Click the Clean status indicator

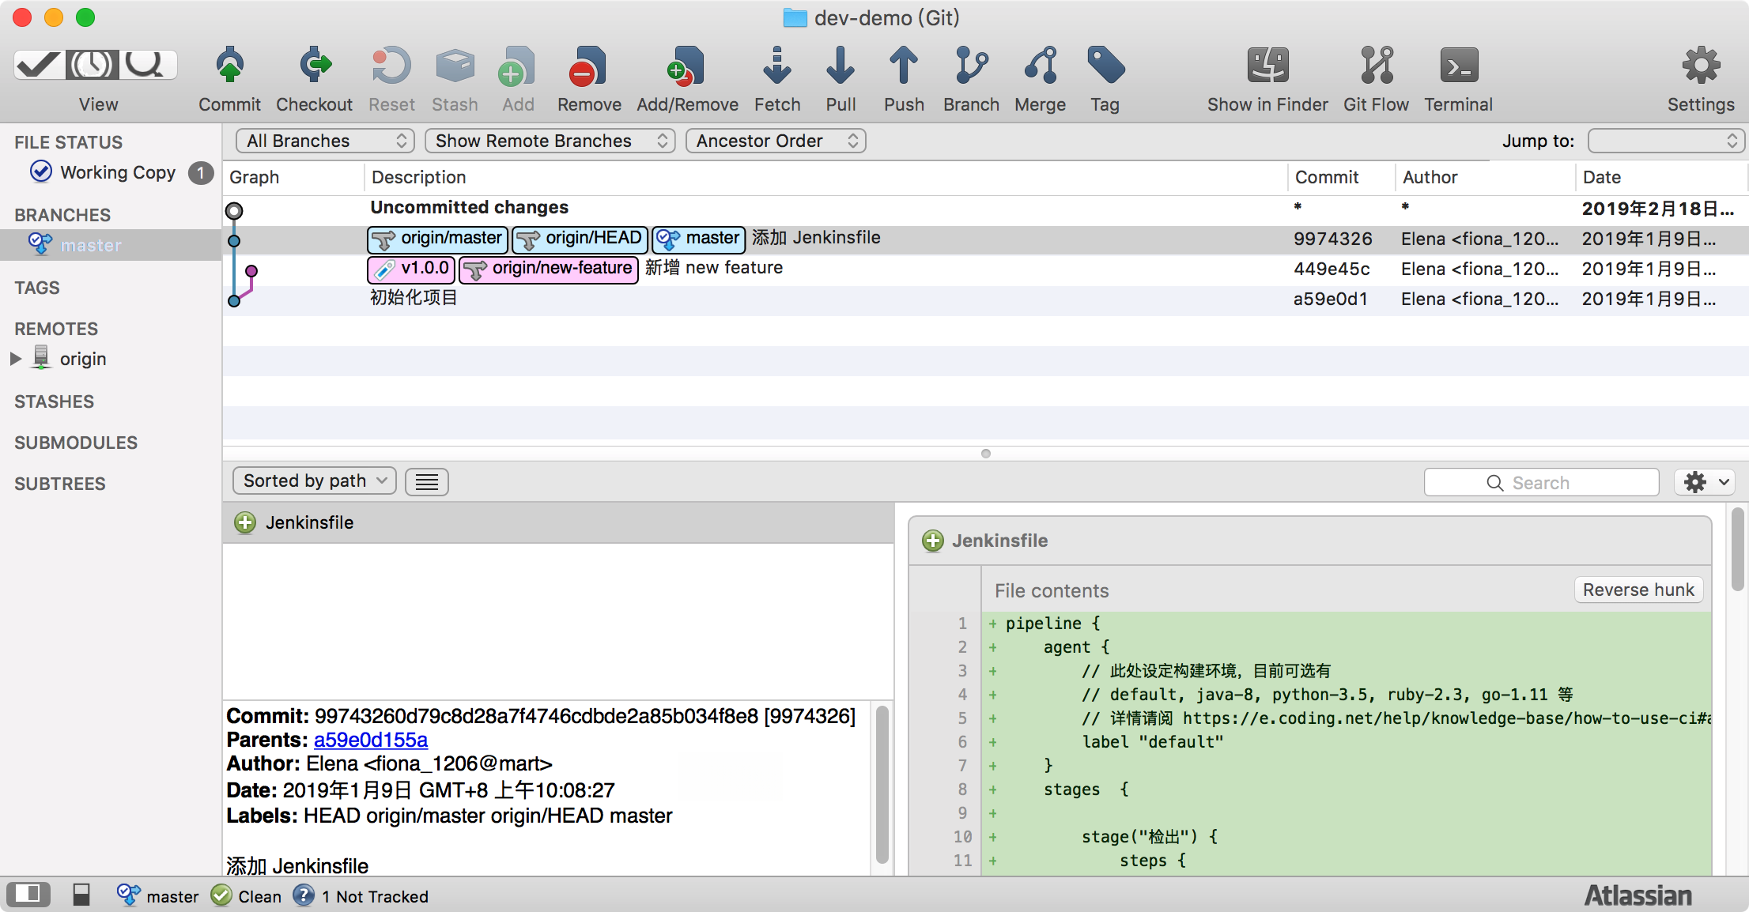coord(247,895)
